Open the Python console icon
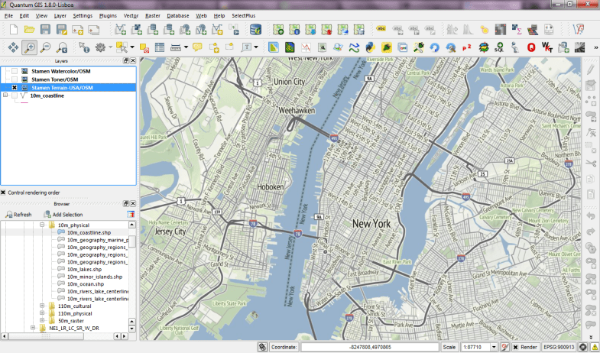 [x=372, y=47]
